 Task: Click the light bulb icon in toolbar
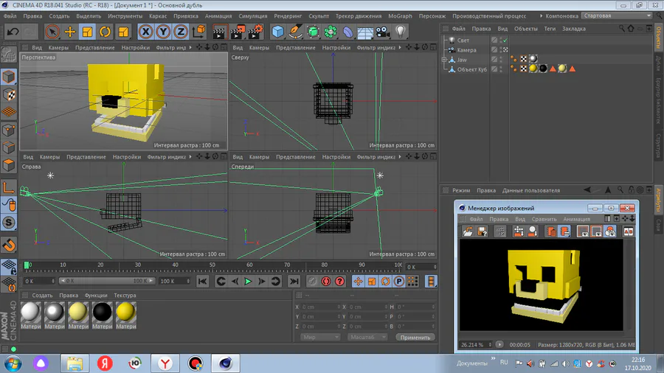click(401, 32)
